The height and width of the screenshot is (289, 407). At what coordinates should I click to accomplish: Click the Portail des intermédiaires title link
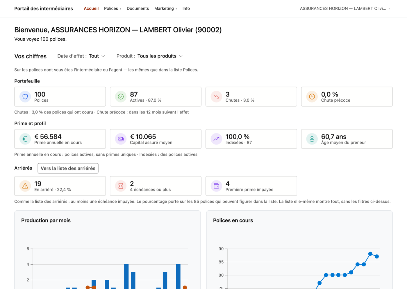44,8
